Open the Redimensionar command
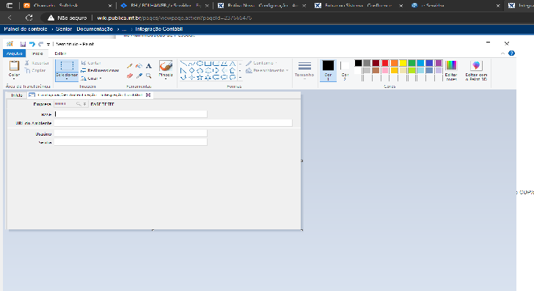534x291 pixels. (100, 70)
